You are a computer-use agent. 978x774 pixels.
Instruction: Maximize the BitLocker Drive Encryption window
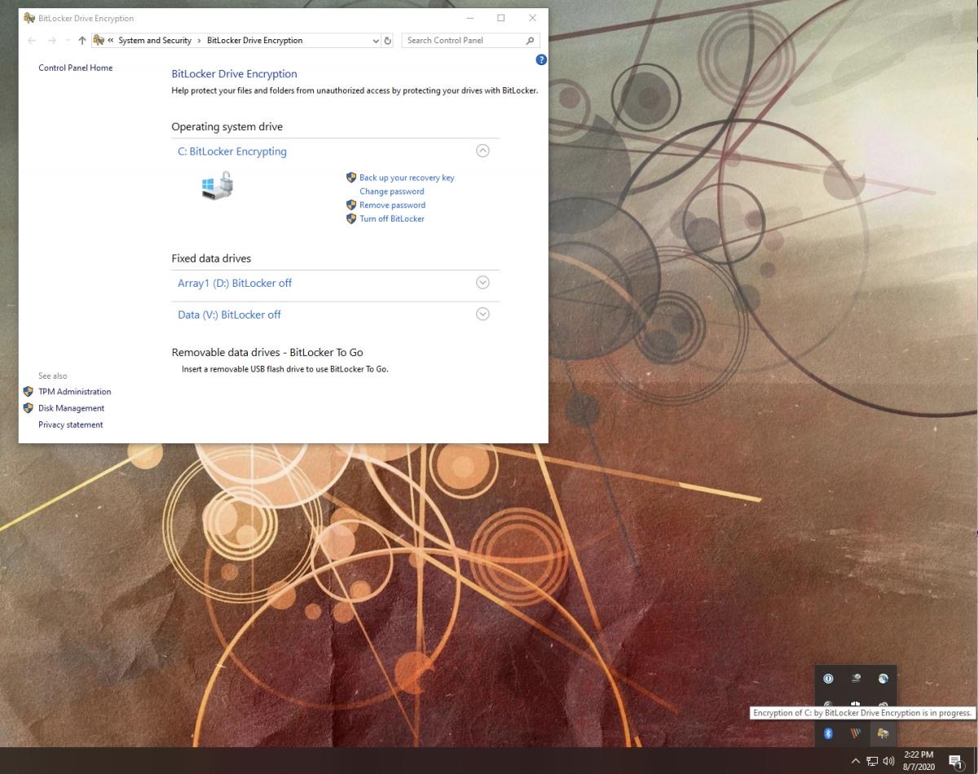[500, 18]
